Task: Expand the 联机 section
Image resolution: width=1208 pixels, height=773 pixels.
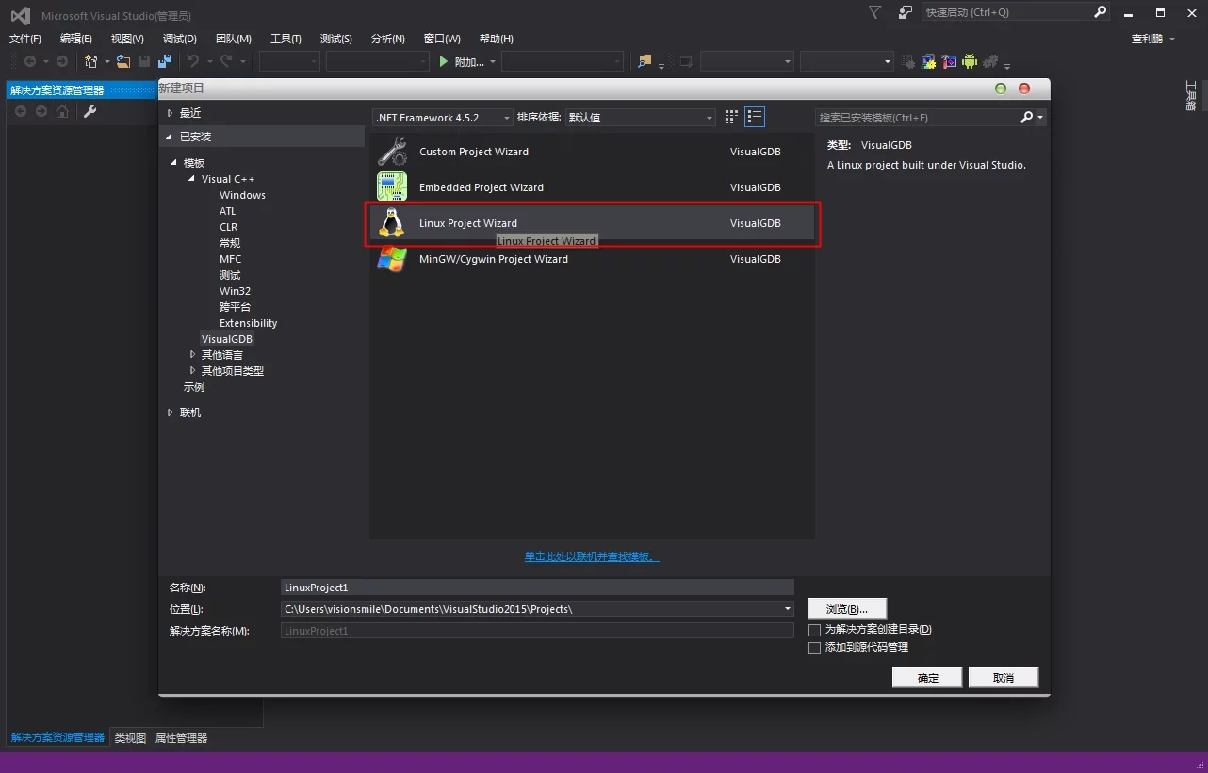Action: (171, 412)
